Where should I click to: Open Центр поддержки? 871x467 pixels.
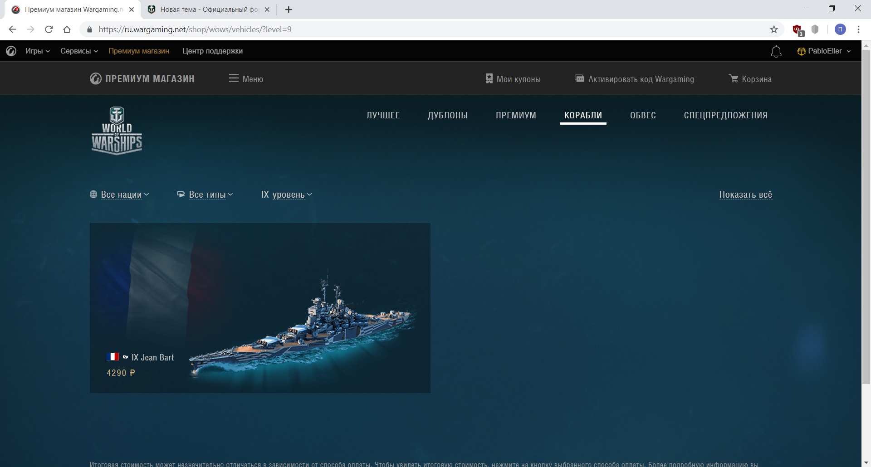[x=213, y=51]
